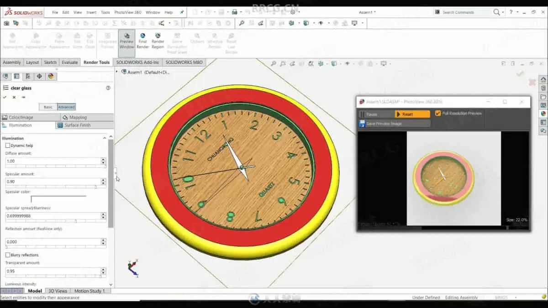The image size is (548, 308).
Task: Click the Search Commands input box
Action: pyautogui.click(x=466, y=12)
